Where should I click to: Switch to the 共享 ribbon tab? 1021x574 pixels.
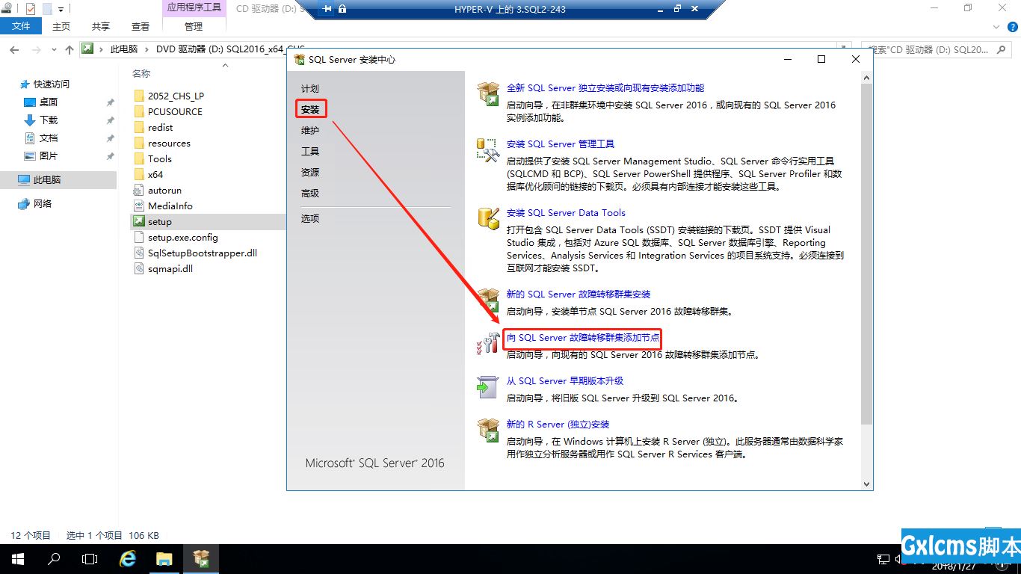tap(101, 26)
